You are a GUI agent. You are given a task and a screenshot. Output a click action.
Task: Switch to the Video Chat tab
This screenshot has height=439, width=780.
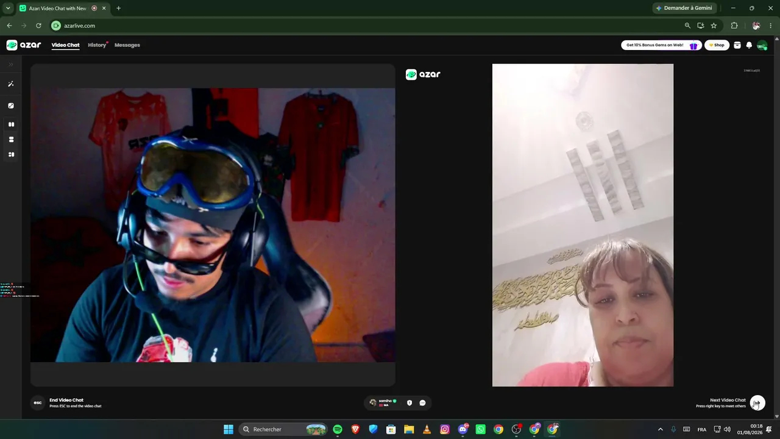coord(65,45)
